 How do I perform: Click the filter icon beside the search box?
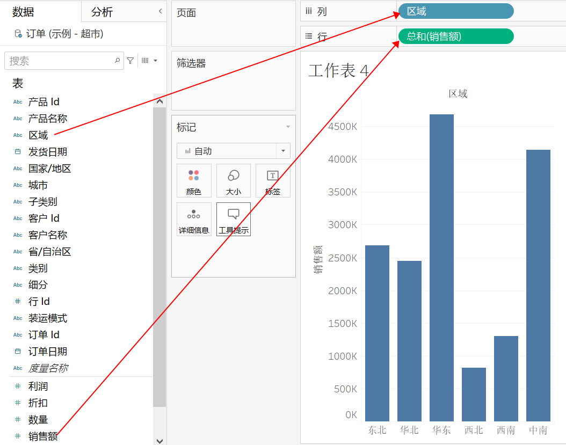(x=130, y=61)
